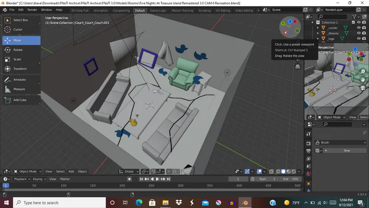The height and width of the screenshot is (208, 369).
Task: Click the negative X axis gizmo ball
Action: (x=285, y=33)
